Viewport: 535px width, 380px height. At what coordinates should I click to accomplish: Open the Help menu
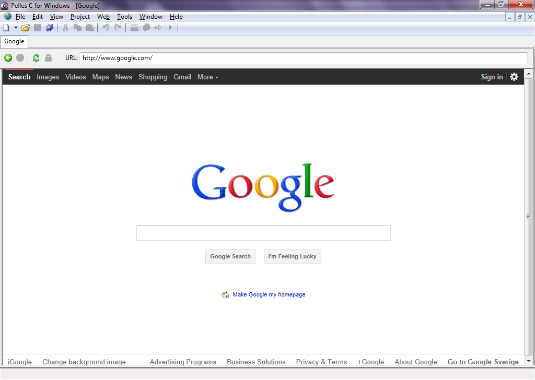[x=176, y=17]
